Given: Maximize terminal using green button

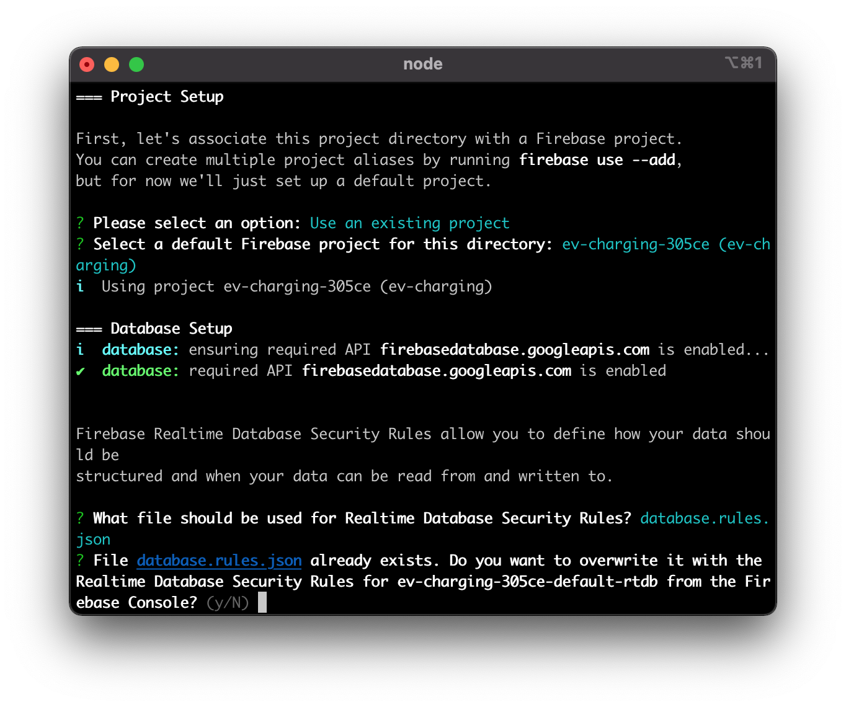Looking at the screenshot, I should [136, 64].
